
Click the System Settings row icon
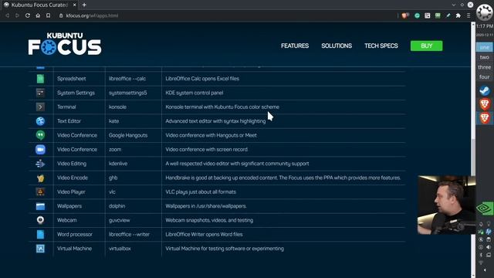tap(40, 93)
